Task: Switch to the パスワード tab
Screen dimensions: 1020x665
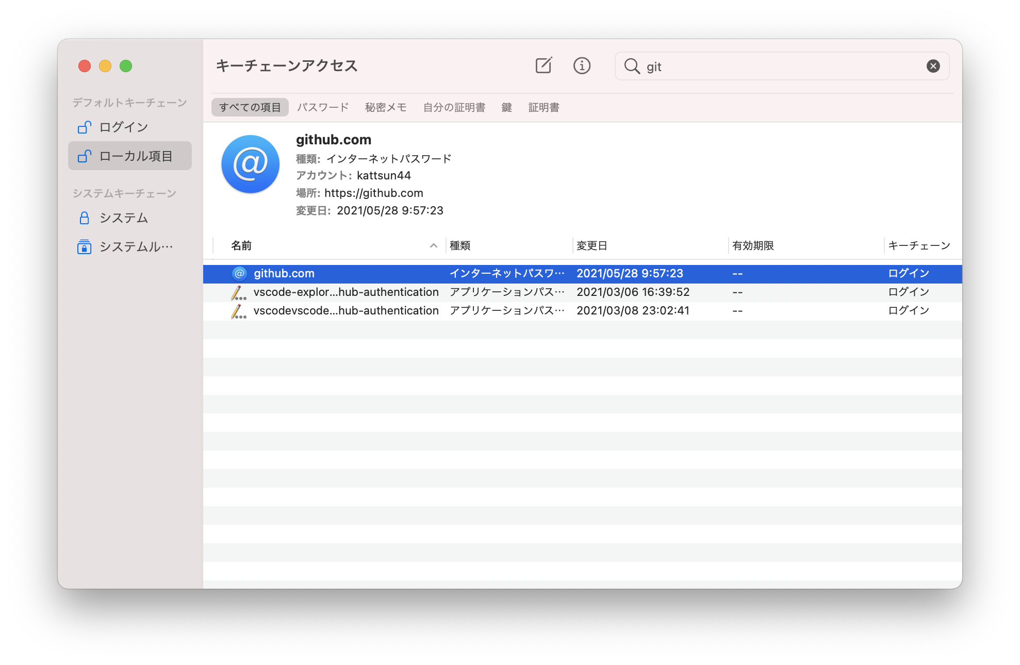Action: (x=323, y=107)
